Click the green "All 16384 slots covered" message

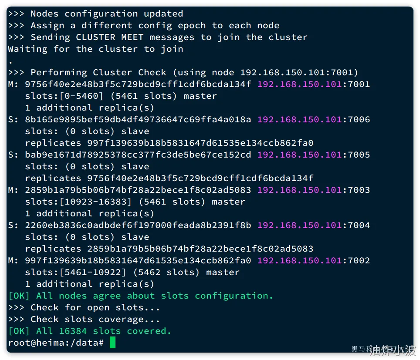click(x=89, y=331)
